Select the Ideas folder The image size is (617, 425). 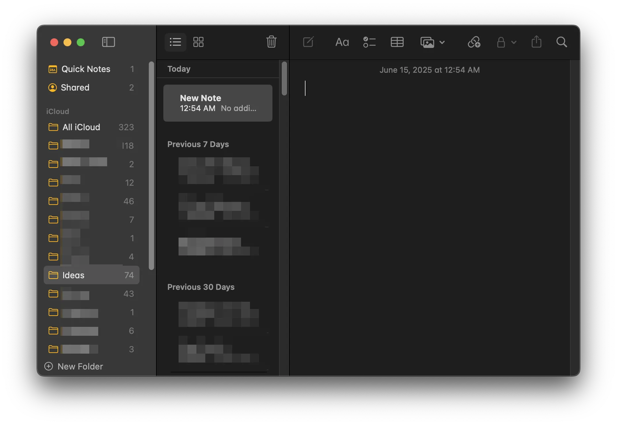[x=91, y=275]
